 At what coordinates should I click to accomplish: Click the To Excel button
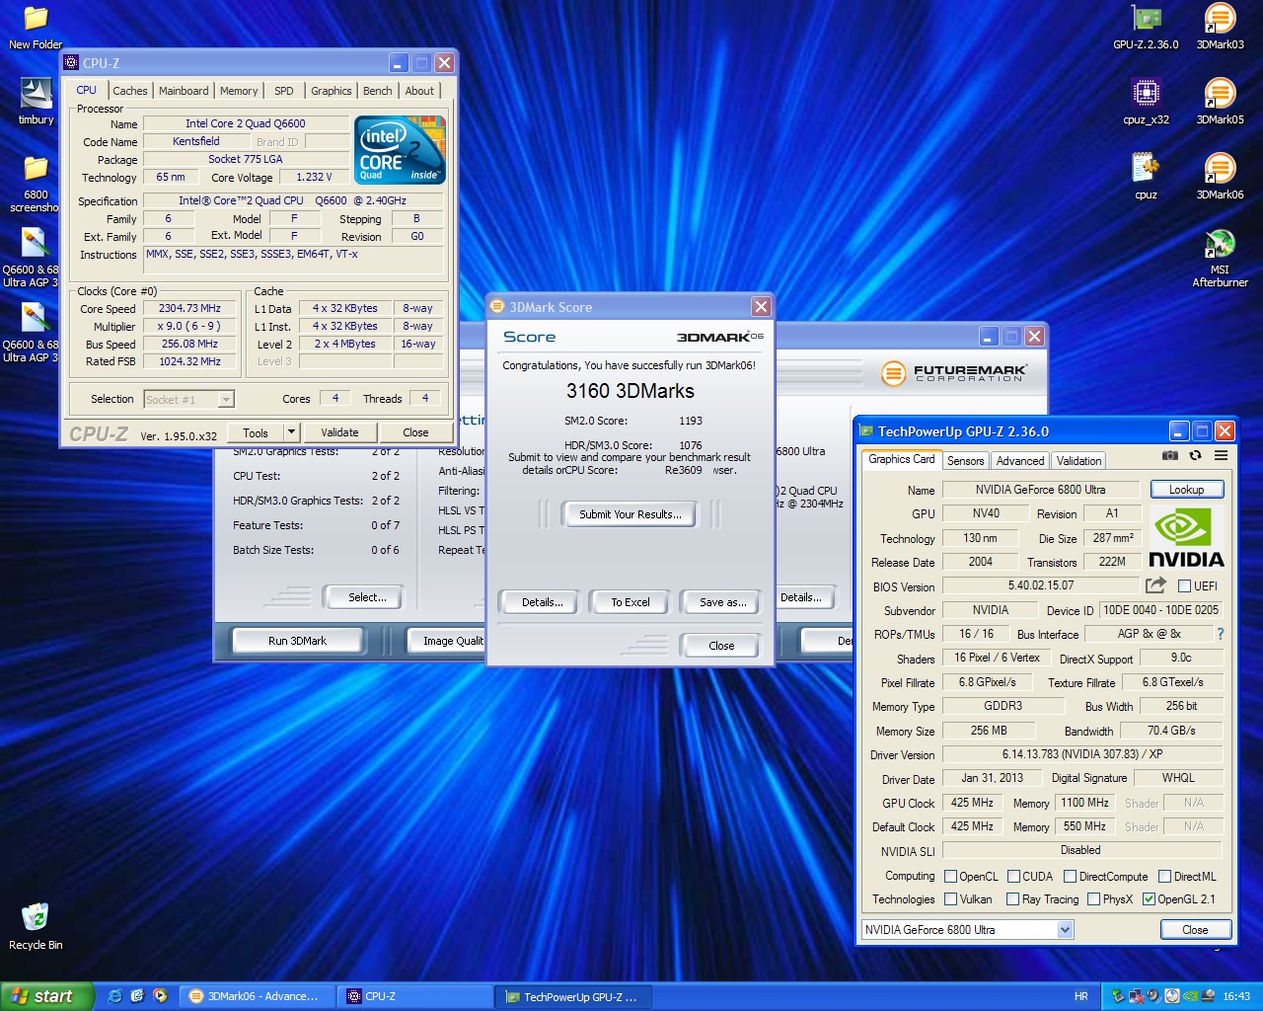pyautogui.click(x=630, y=602)
